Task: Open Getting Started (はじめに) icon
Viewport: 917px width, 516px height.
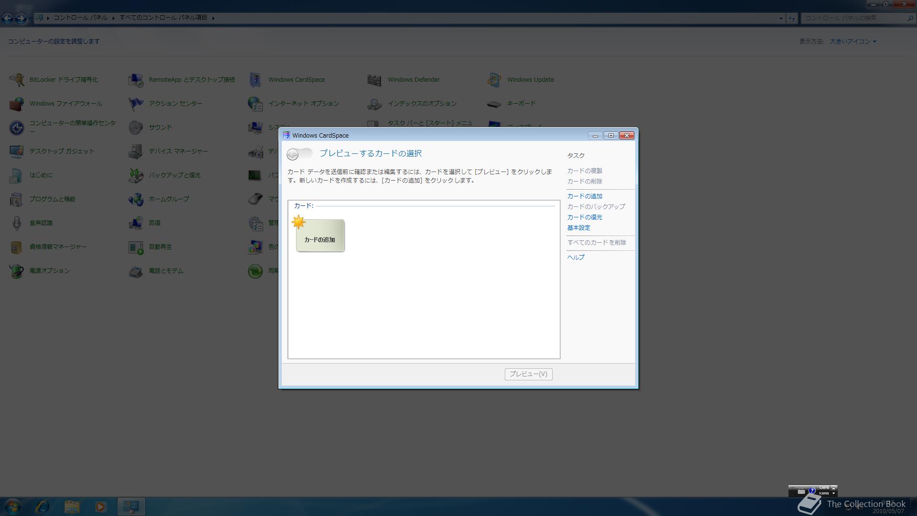Action: (x=17, y=175)
